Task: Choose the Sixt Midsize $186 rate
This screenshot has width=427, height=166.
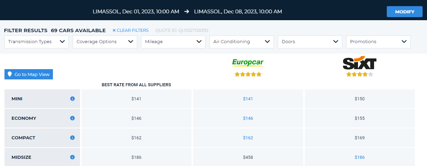Action: [x=360, y=157]
